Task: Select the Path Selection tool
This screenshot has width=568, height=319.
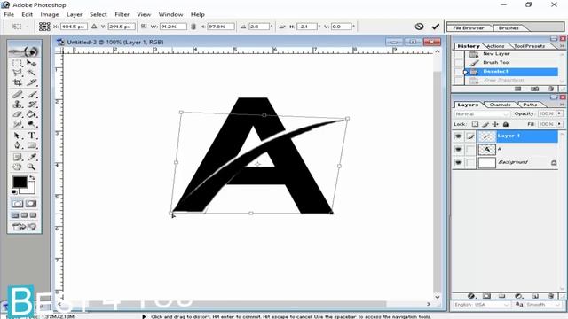Action: tap(17, 136)
